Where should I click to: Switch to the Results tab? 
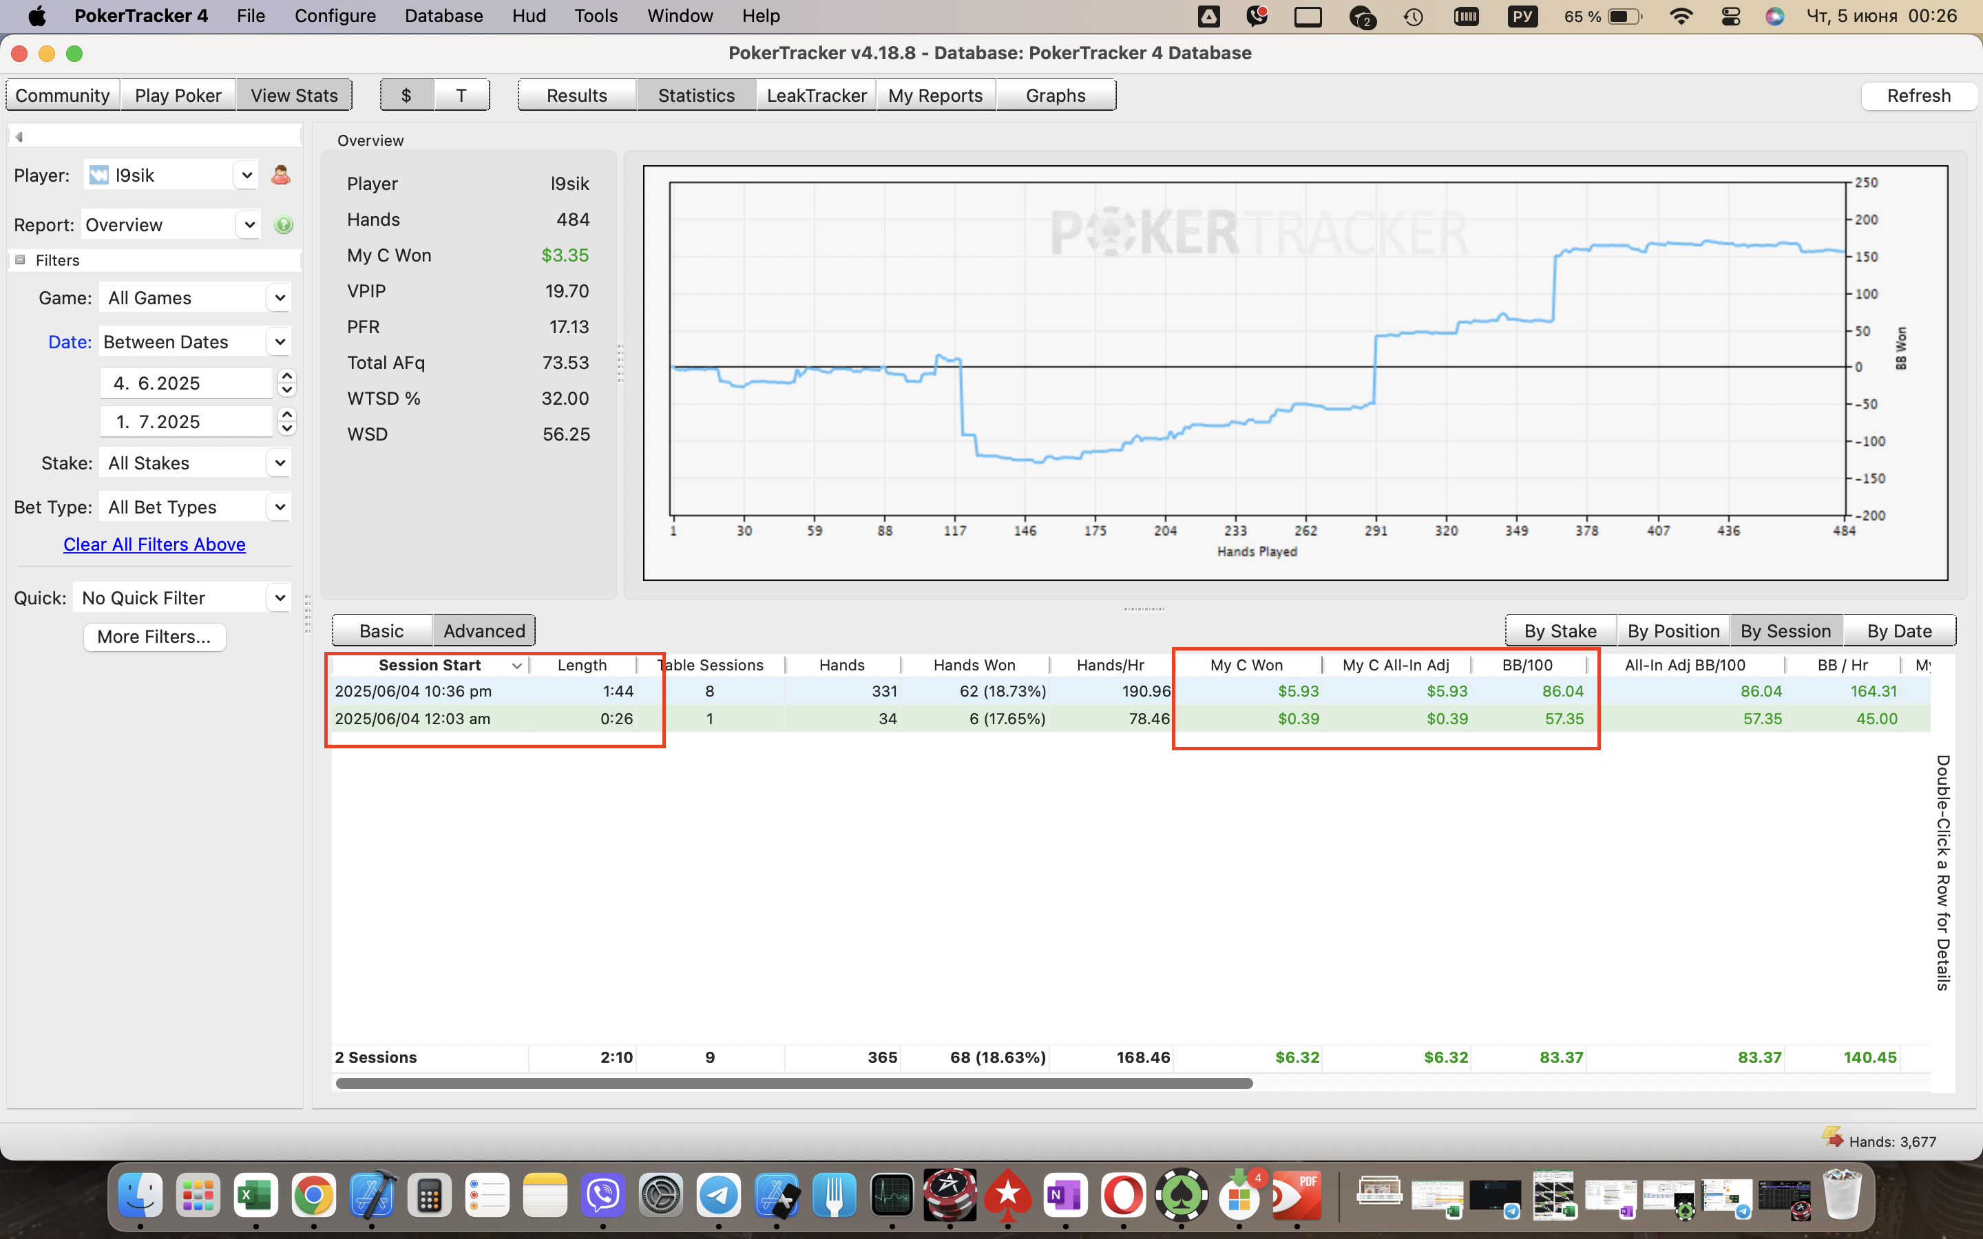(x=577, y=95)
